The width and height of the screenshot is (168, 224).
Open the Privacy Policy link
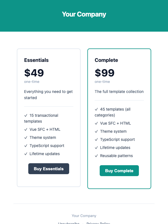(x=98, y=223)
